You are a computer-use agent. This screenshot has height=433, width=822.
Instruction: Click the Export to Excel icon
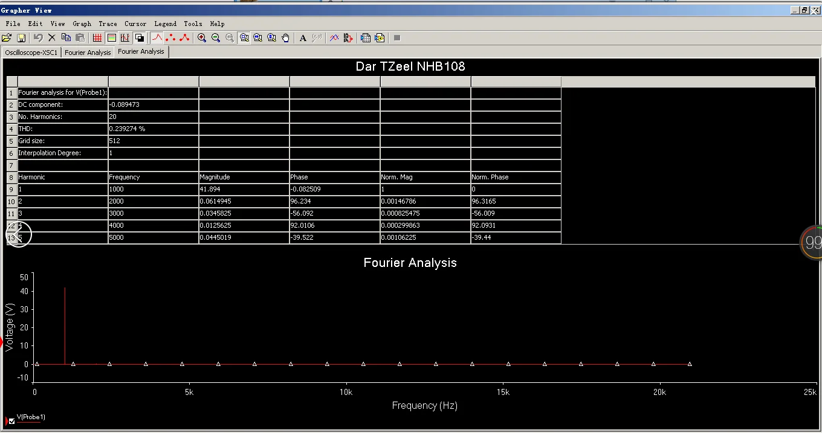coord(366,37)
